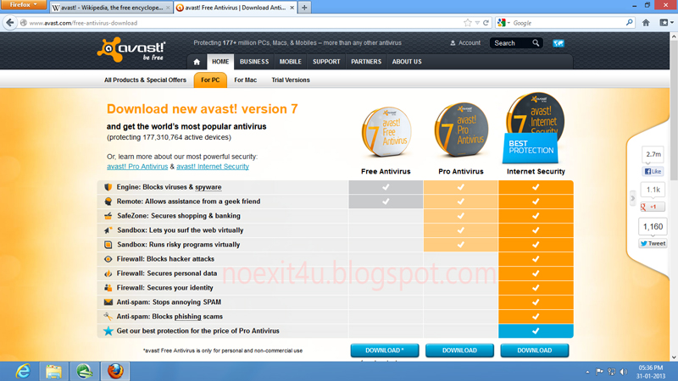Click the taskbar clock and date

point(651,372)
